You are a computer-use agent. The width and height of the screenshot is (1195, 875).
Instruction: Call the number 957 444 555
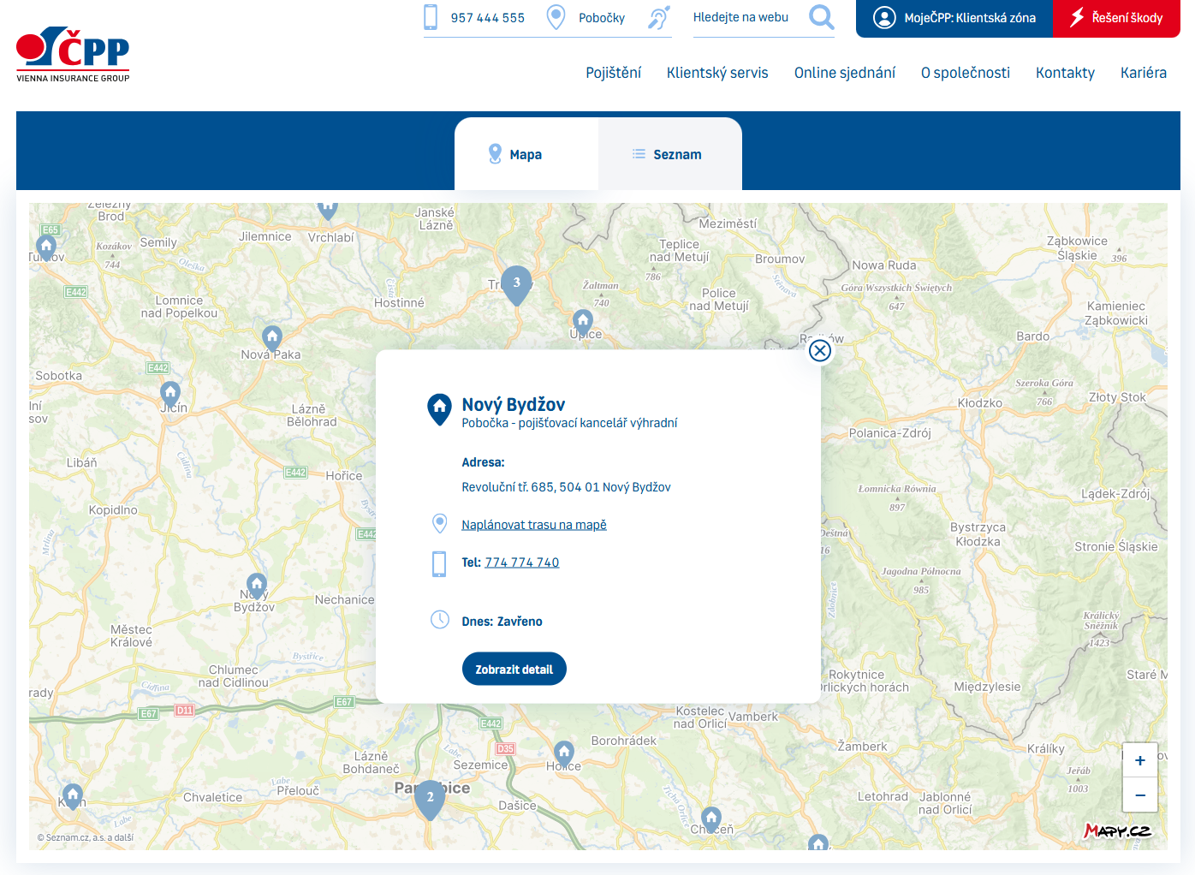click(487, 18)
